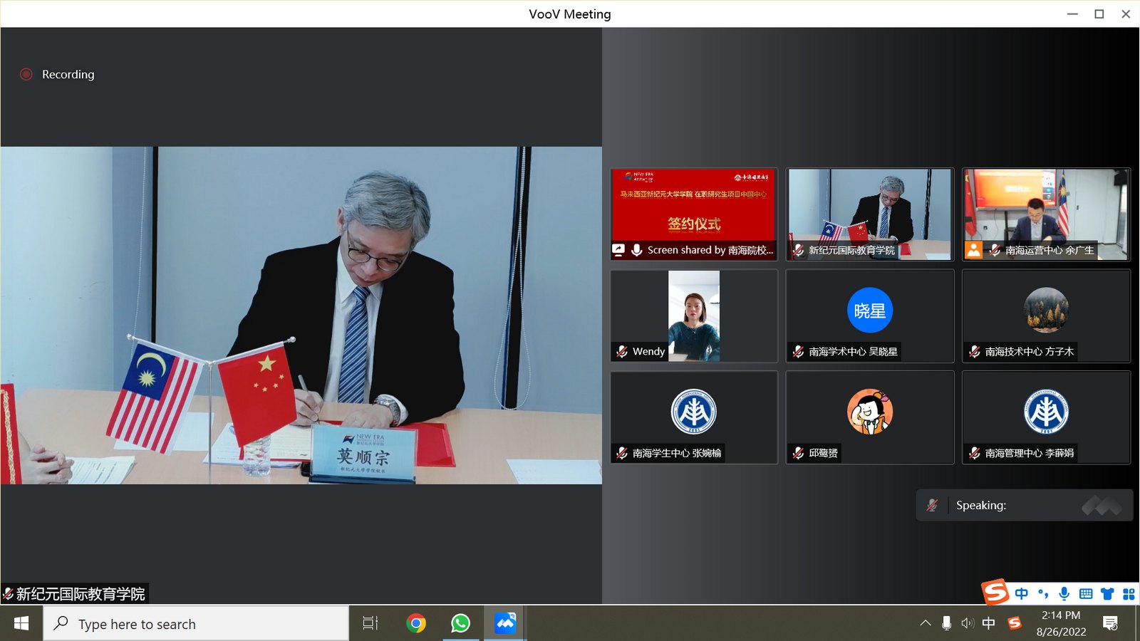Open the volume control in the tray
The image size is (1140, 641).
[968, 623]
